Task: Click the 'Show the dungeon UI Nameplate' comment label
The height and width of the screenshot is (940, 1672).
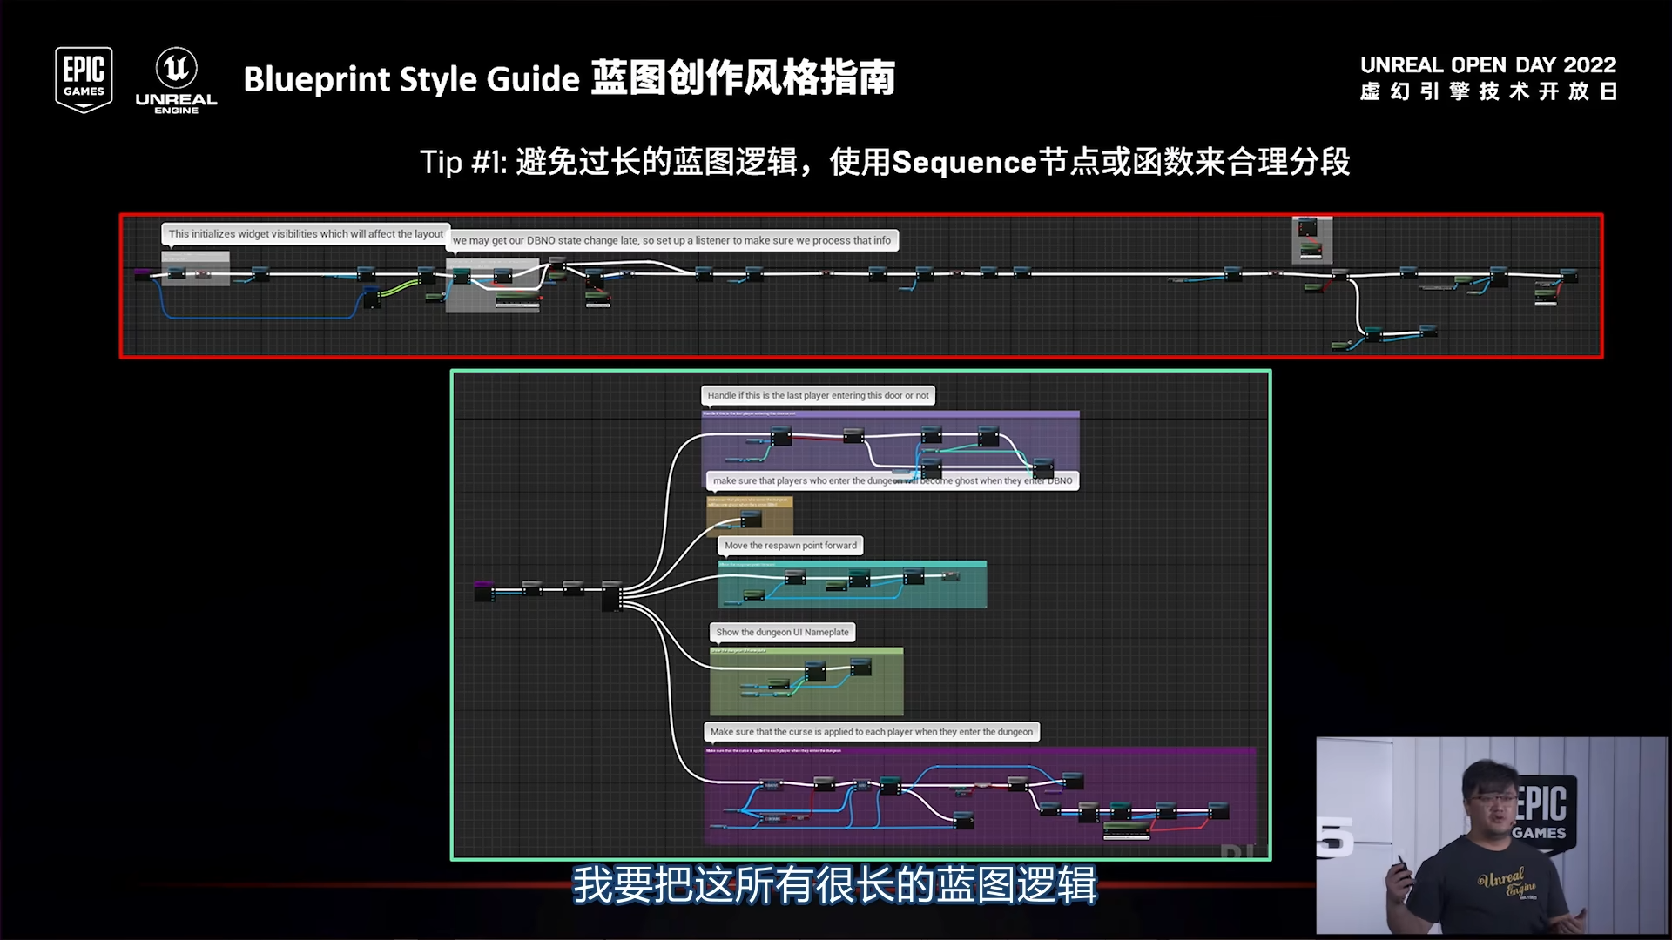Action: [782, 633]
